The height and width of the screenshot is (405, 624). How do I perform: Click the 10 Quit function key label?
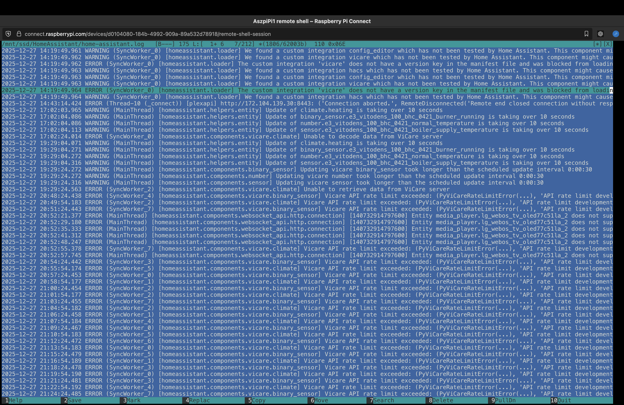(x=564, y=400)
